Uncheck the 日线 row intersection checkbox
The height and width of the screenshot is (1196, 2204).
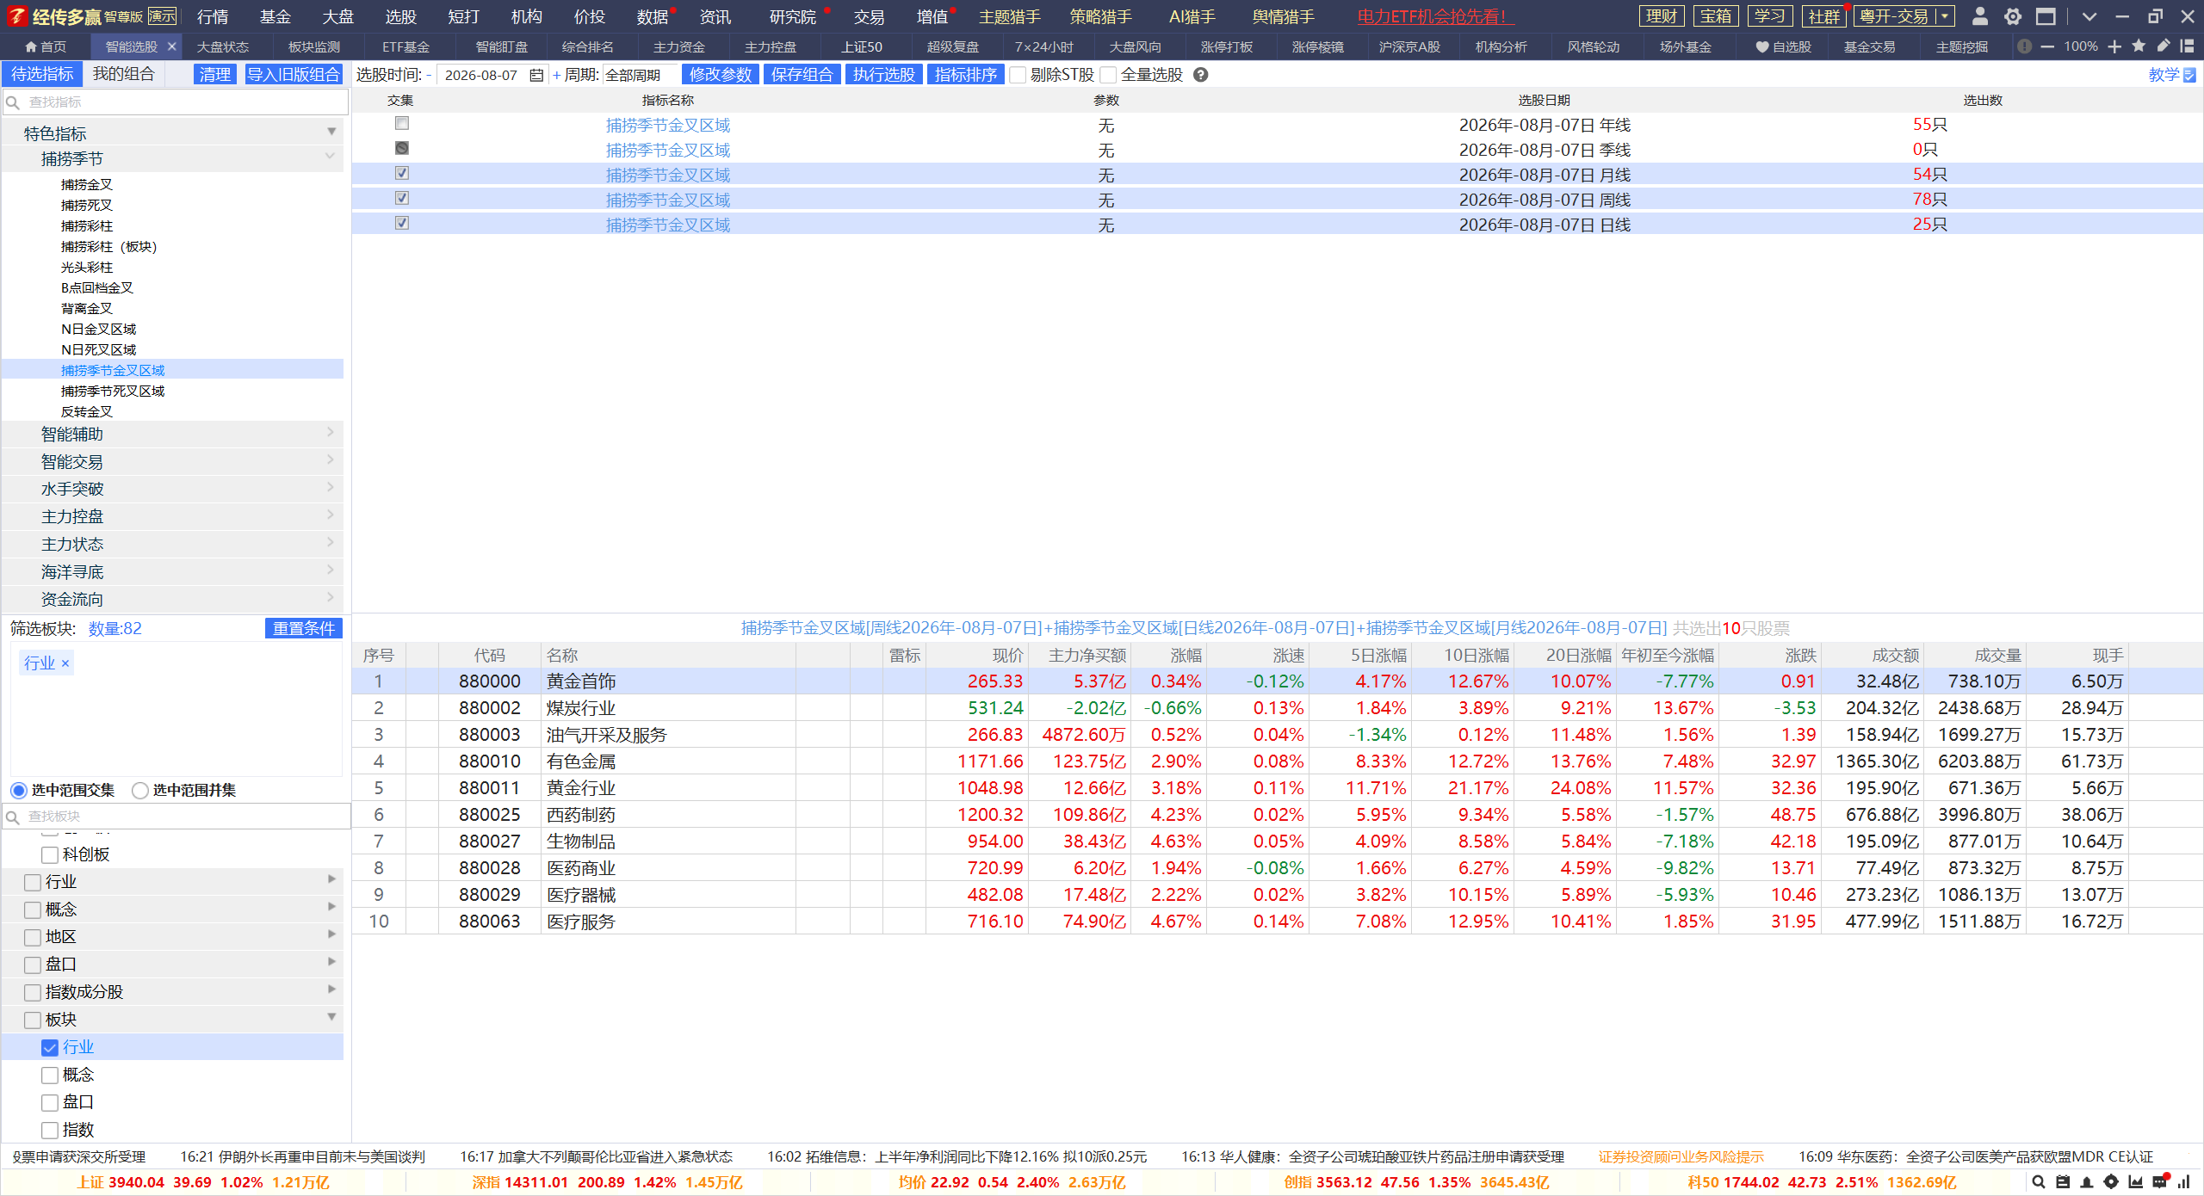(401, 224)
